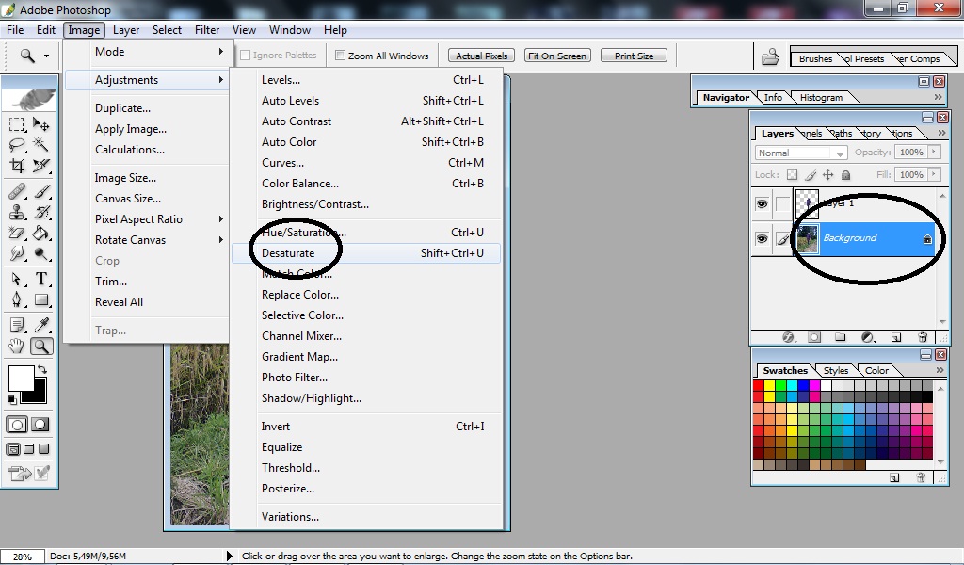Choose Invert from Adjustments submenu
Viewport: 964px width, 565px height.
click(x=366, y=426)
